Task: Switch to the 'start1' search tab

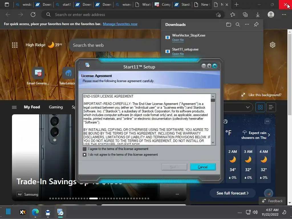Action: (64, 5)
